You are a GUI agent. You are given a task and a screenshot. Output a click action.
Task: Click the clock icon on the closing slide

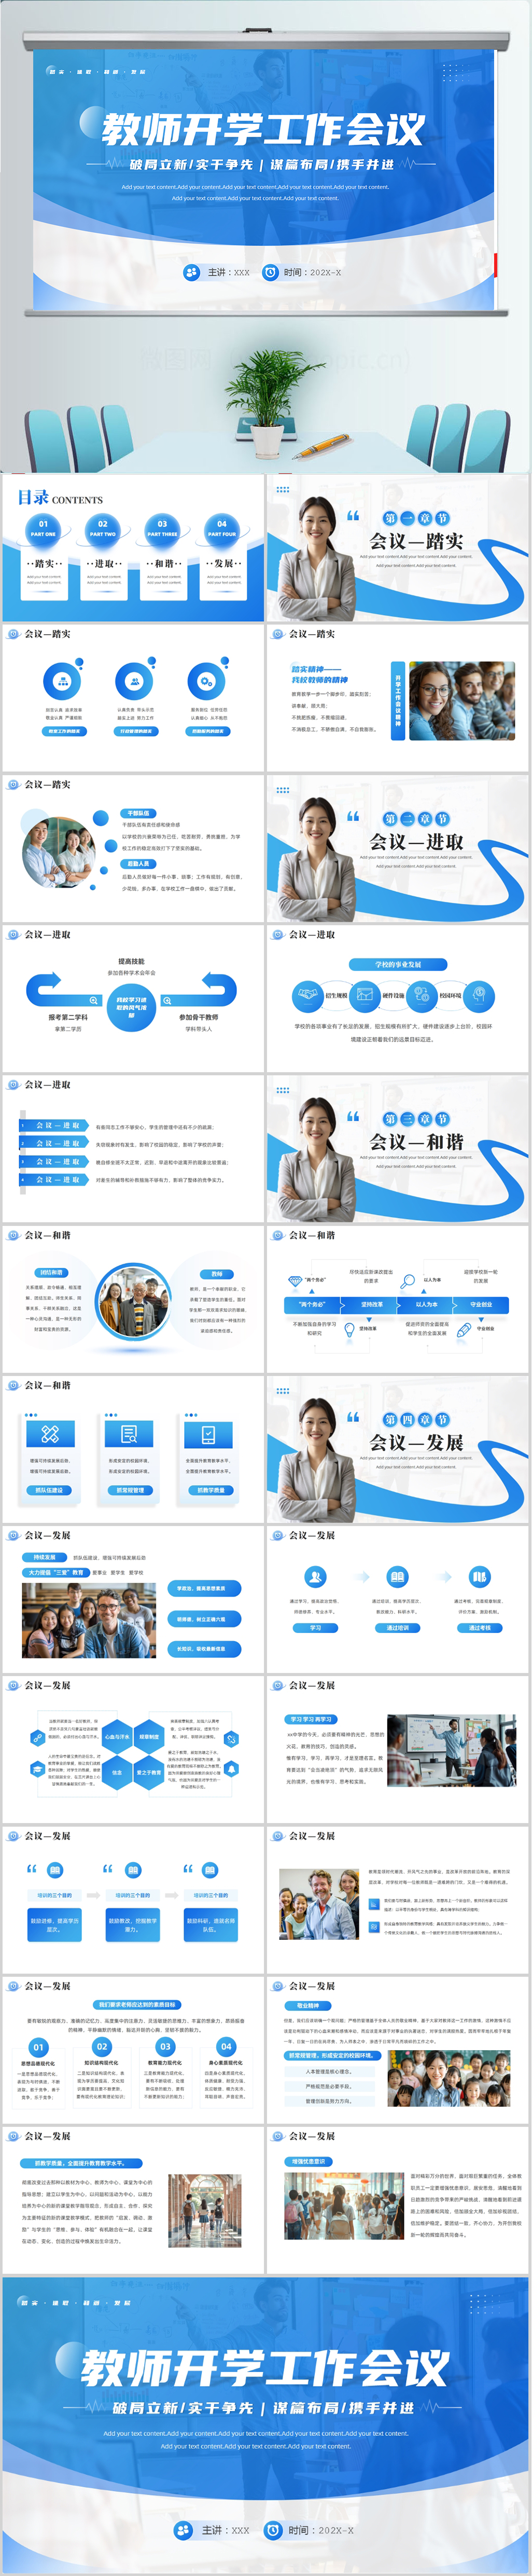coord(272,2529)
